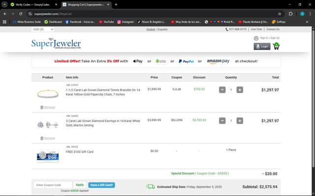Open the Chrome profile avatar
315x196 pixels.
(302, 14)
